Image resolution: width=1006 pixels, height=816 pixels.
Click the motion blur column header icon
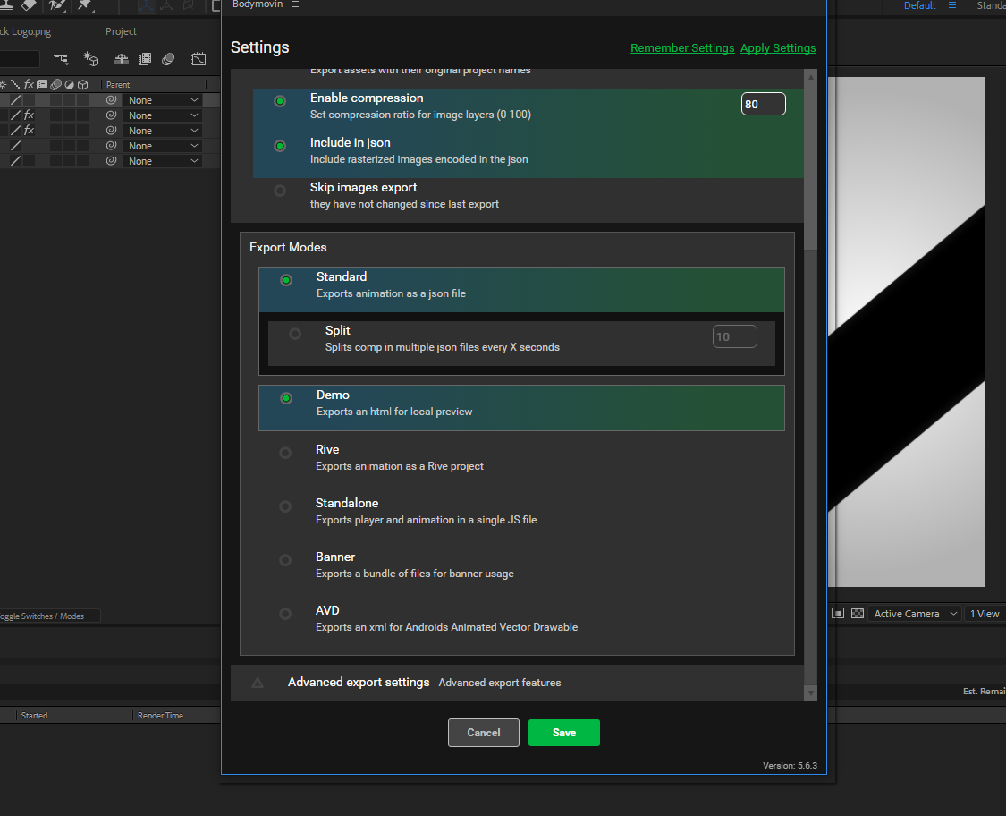(x=55, y=84)
